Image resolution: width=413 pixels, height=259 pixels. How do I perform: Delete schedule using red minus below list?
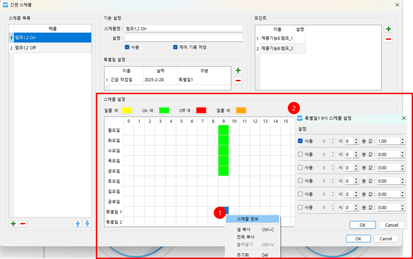click(23, 224)
